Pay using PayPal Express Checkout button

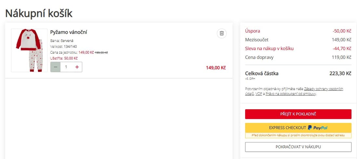(x=298, y=127)
